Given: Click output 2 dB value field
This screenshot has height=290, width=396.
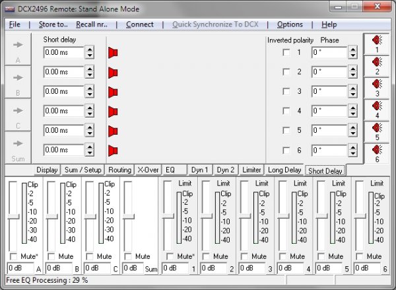Looking at the screenshot, I should tap(214, 268).
